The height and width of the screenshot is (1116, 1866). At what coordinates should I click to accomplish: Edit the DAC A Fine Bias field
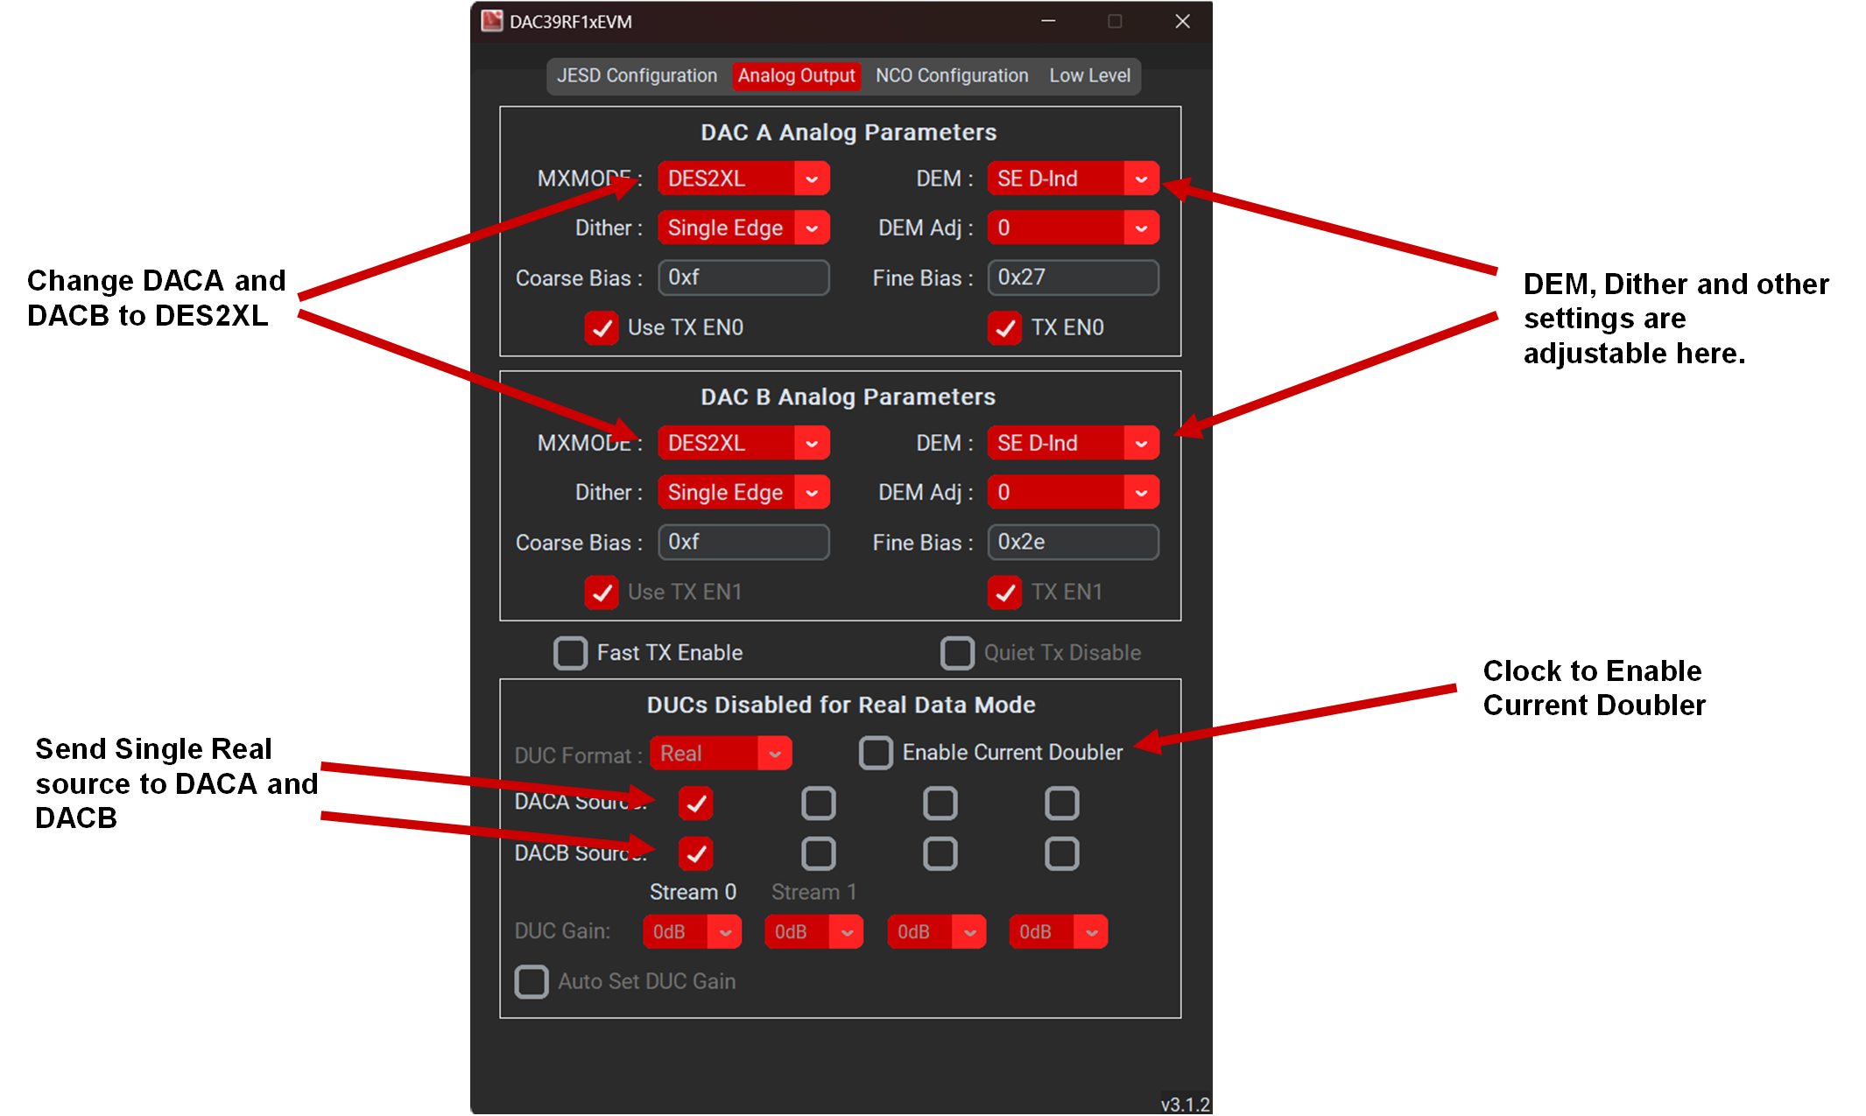click(1072, 277)
